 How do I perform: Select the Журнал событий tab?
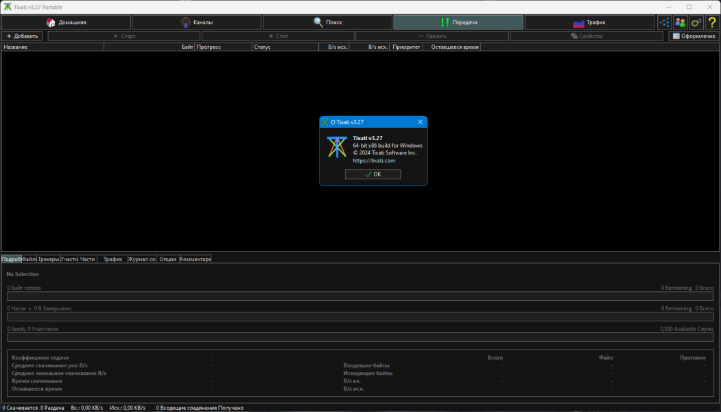tap(141, 259)
